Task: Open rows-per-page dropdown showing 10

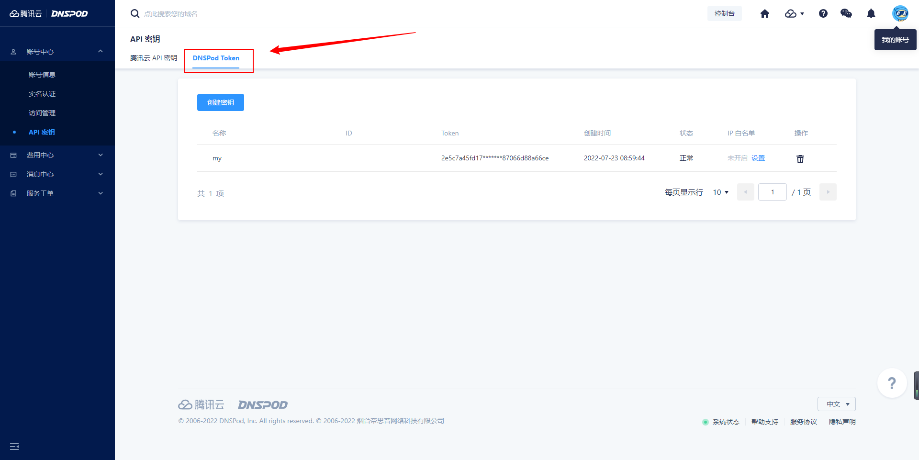Action: (721, 192)
